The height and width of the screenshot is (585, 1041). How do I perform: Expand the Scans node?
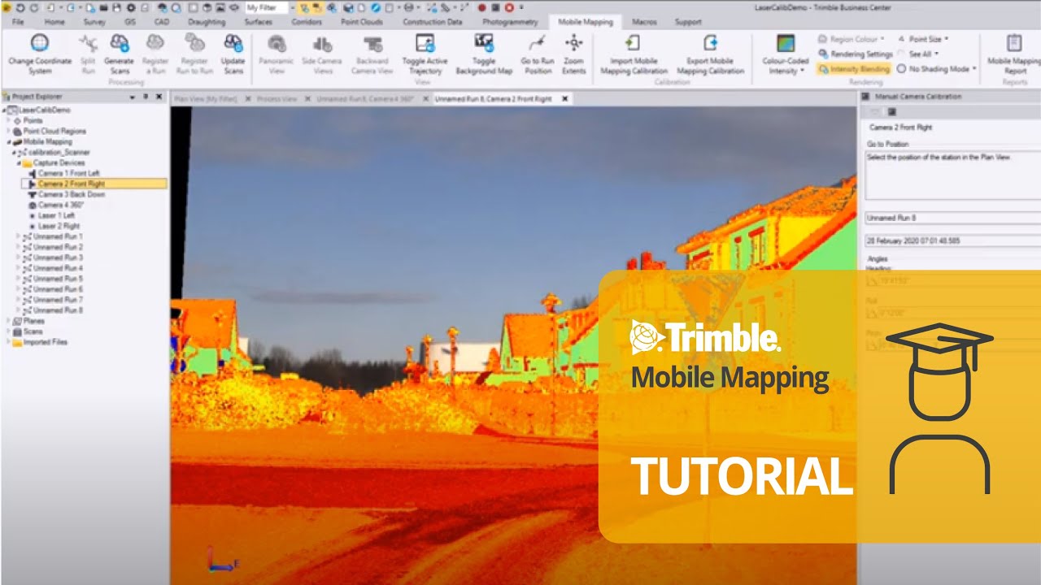coord(9,331)
